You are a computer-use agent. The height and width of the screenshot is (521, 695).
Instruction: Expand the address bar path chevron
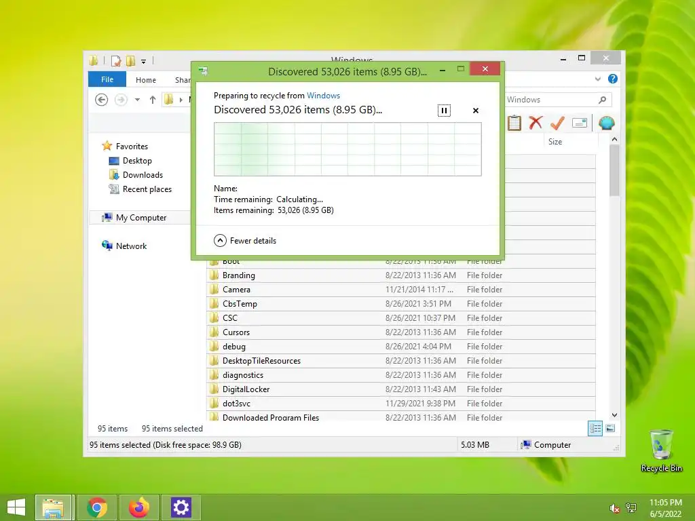[x=181, y=100]
